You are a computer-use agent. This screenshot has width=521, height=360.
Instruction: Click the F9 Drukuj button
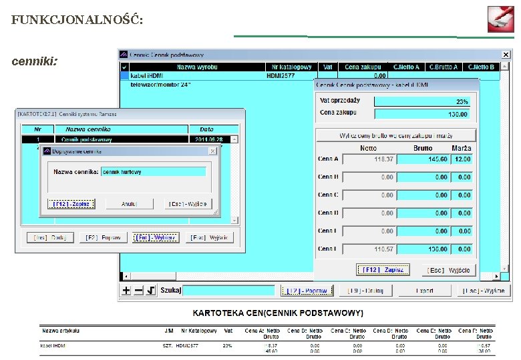click(366, 291)
